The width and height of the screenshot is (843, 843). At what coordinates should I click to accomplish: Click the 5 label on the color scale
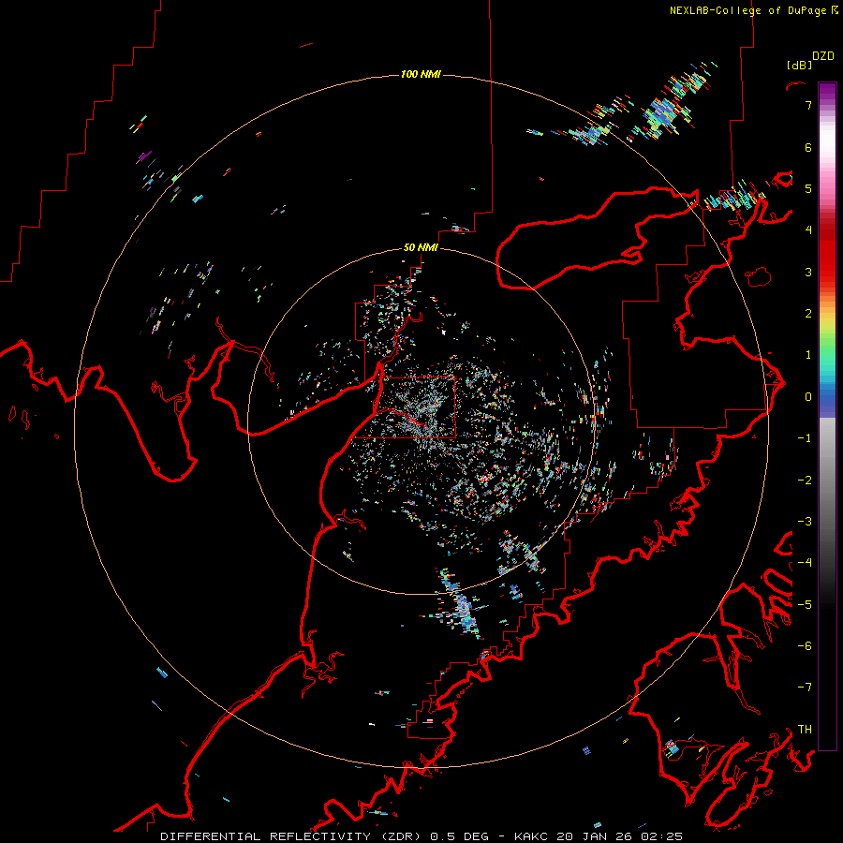pyautogui.click(x=808, y=189)
